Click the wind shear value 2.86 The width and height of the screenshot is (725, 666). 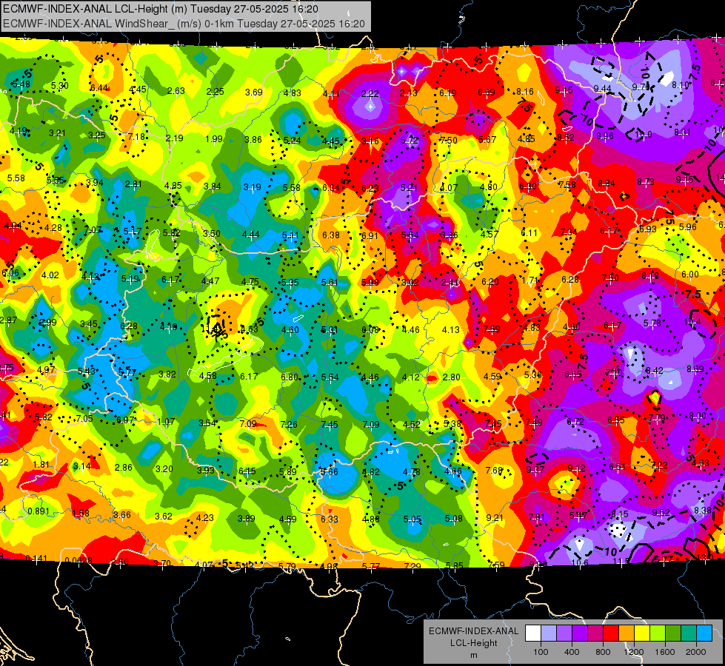tap(124, 467)
